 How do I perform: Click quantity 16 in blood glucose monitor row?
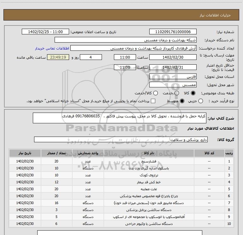point(56,203)
